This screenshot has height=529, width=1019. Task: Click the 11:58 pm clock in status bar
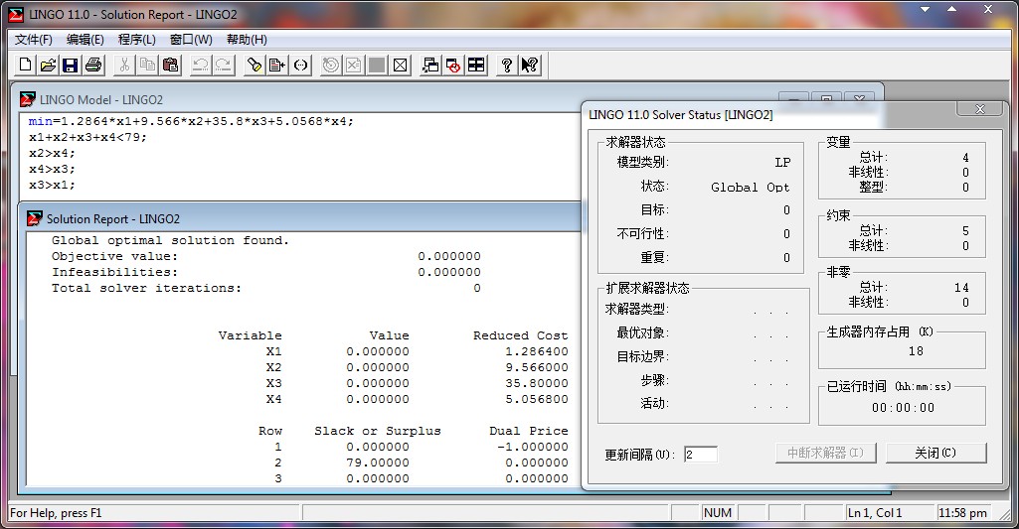(962, 513)
